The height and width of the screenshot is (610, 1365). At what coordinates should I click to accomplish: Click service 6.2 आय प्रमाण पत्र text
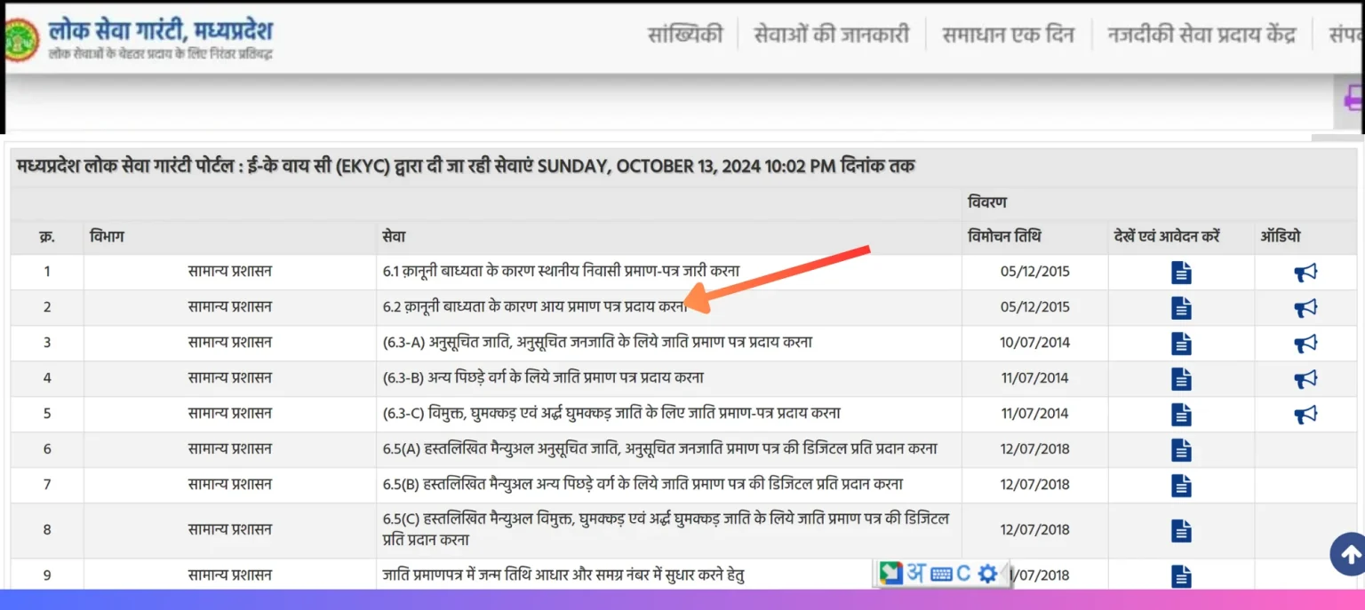[x=535, y=307]
